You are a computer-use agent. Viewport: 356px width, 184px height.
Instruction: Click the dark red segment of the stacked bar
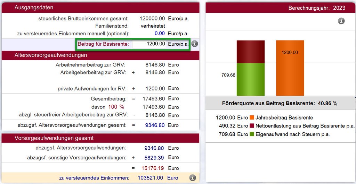click(x=251, y=52)
